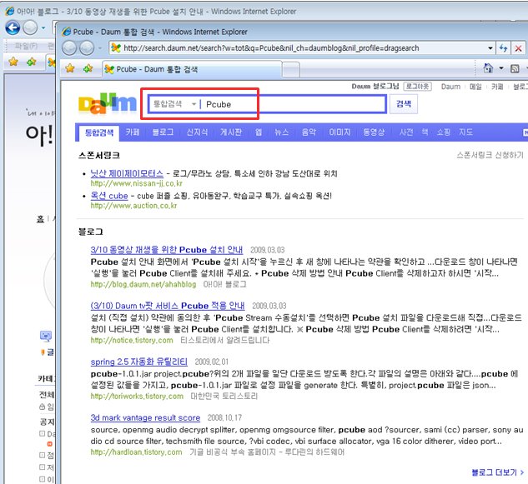Open the navigation history dropdown beside the Forward arrow
This screenshot has height=484, width=528.
point(100,48)
